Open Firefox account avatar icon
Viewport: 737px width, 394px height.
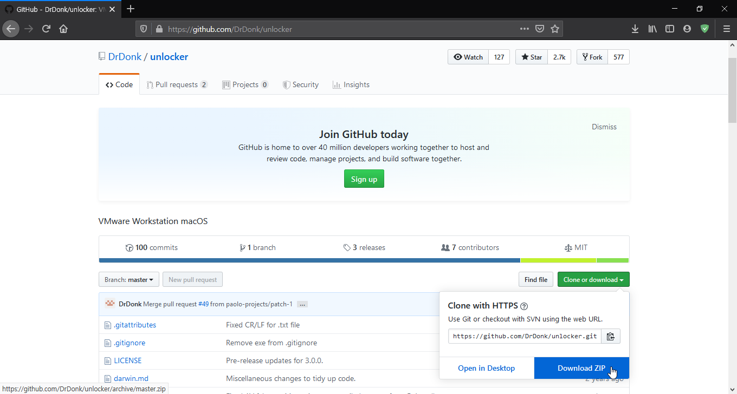(x=687, y=29)
